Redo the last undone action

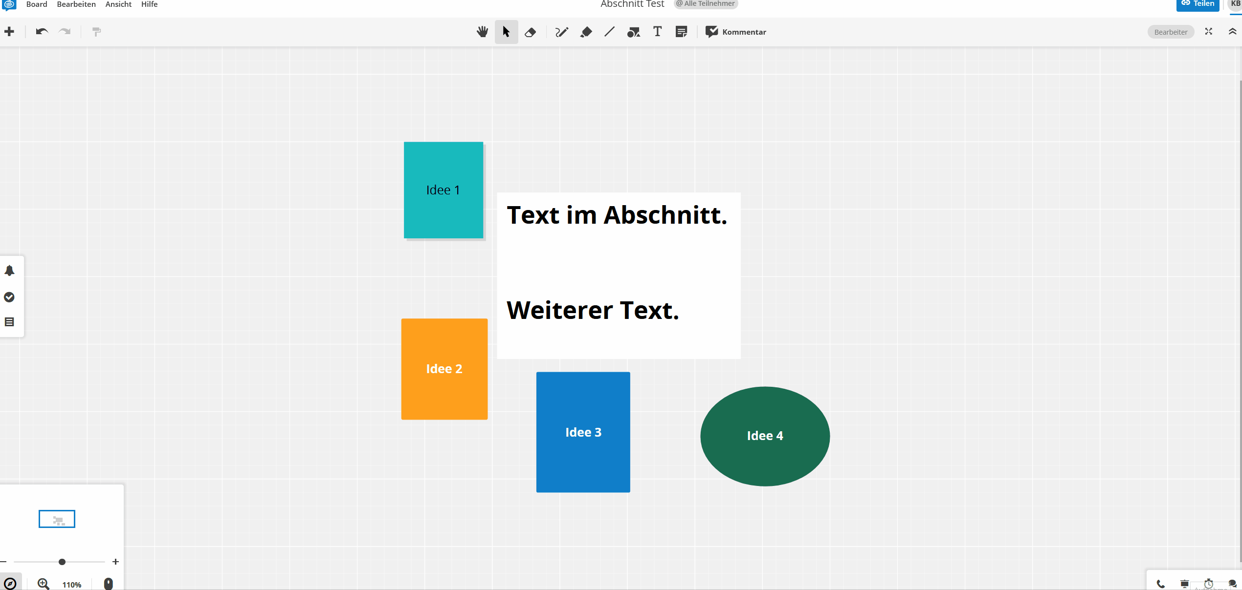65,32
